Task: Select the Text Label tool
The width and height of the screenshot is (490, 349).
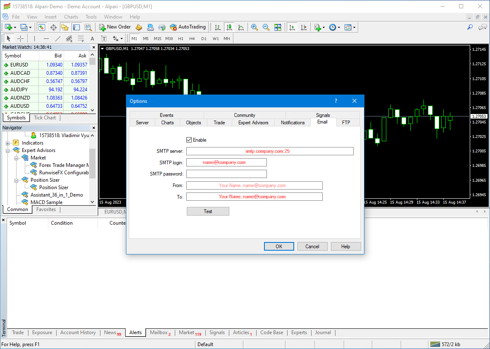Action: 104,38
